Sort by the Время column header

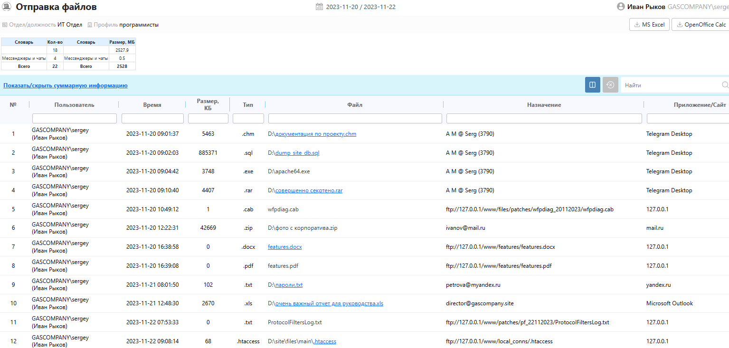pyautogui.click(x=152, y=105)
